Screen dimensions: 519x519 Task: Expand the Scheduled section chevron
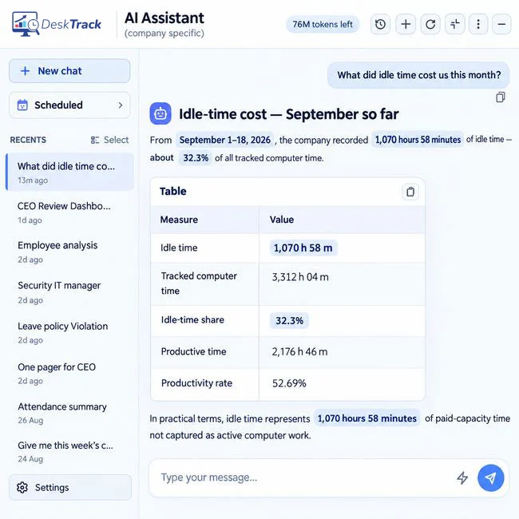120,105
